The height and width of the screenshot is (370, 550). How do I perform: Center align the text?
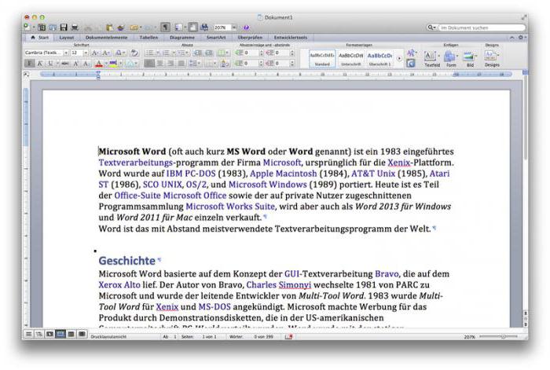[160, 64]
